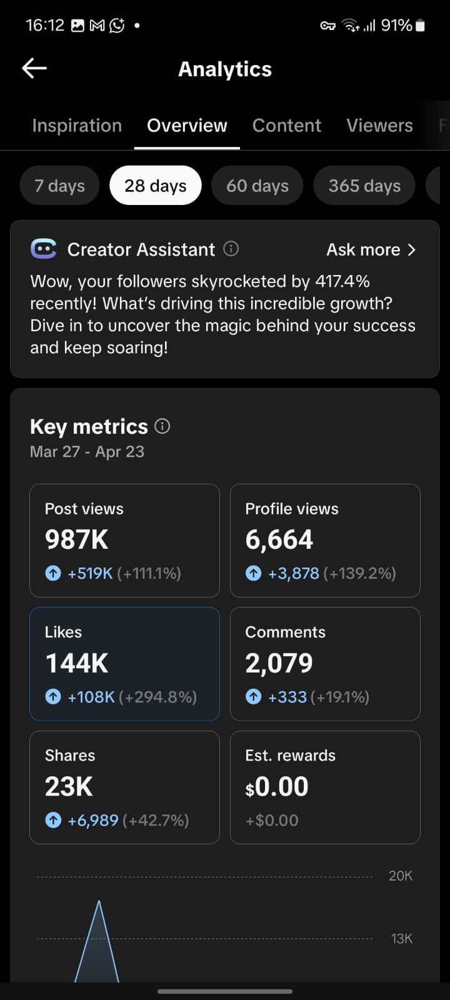Tap the battery icon in status bar
The height and width of the screenshot is (1000, 450).
[420, 26]
